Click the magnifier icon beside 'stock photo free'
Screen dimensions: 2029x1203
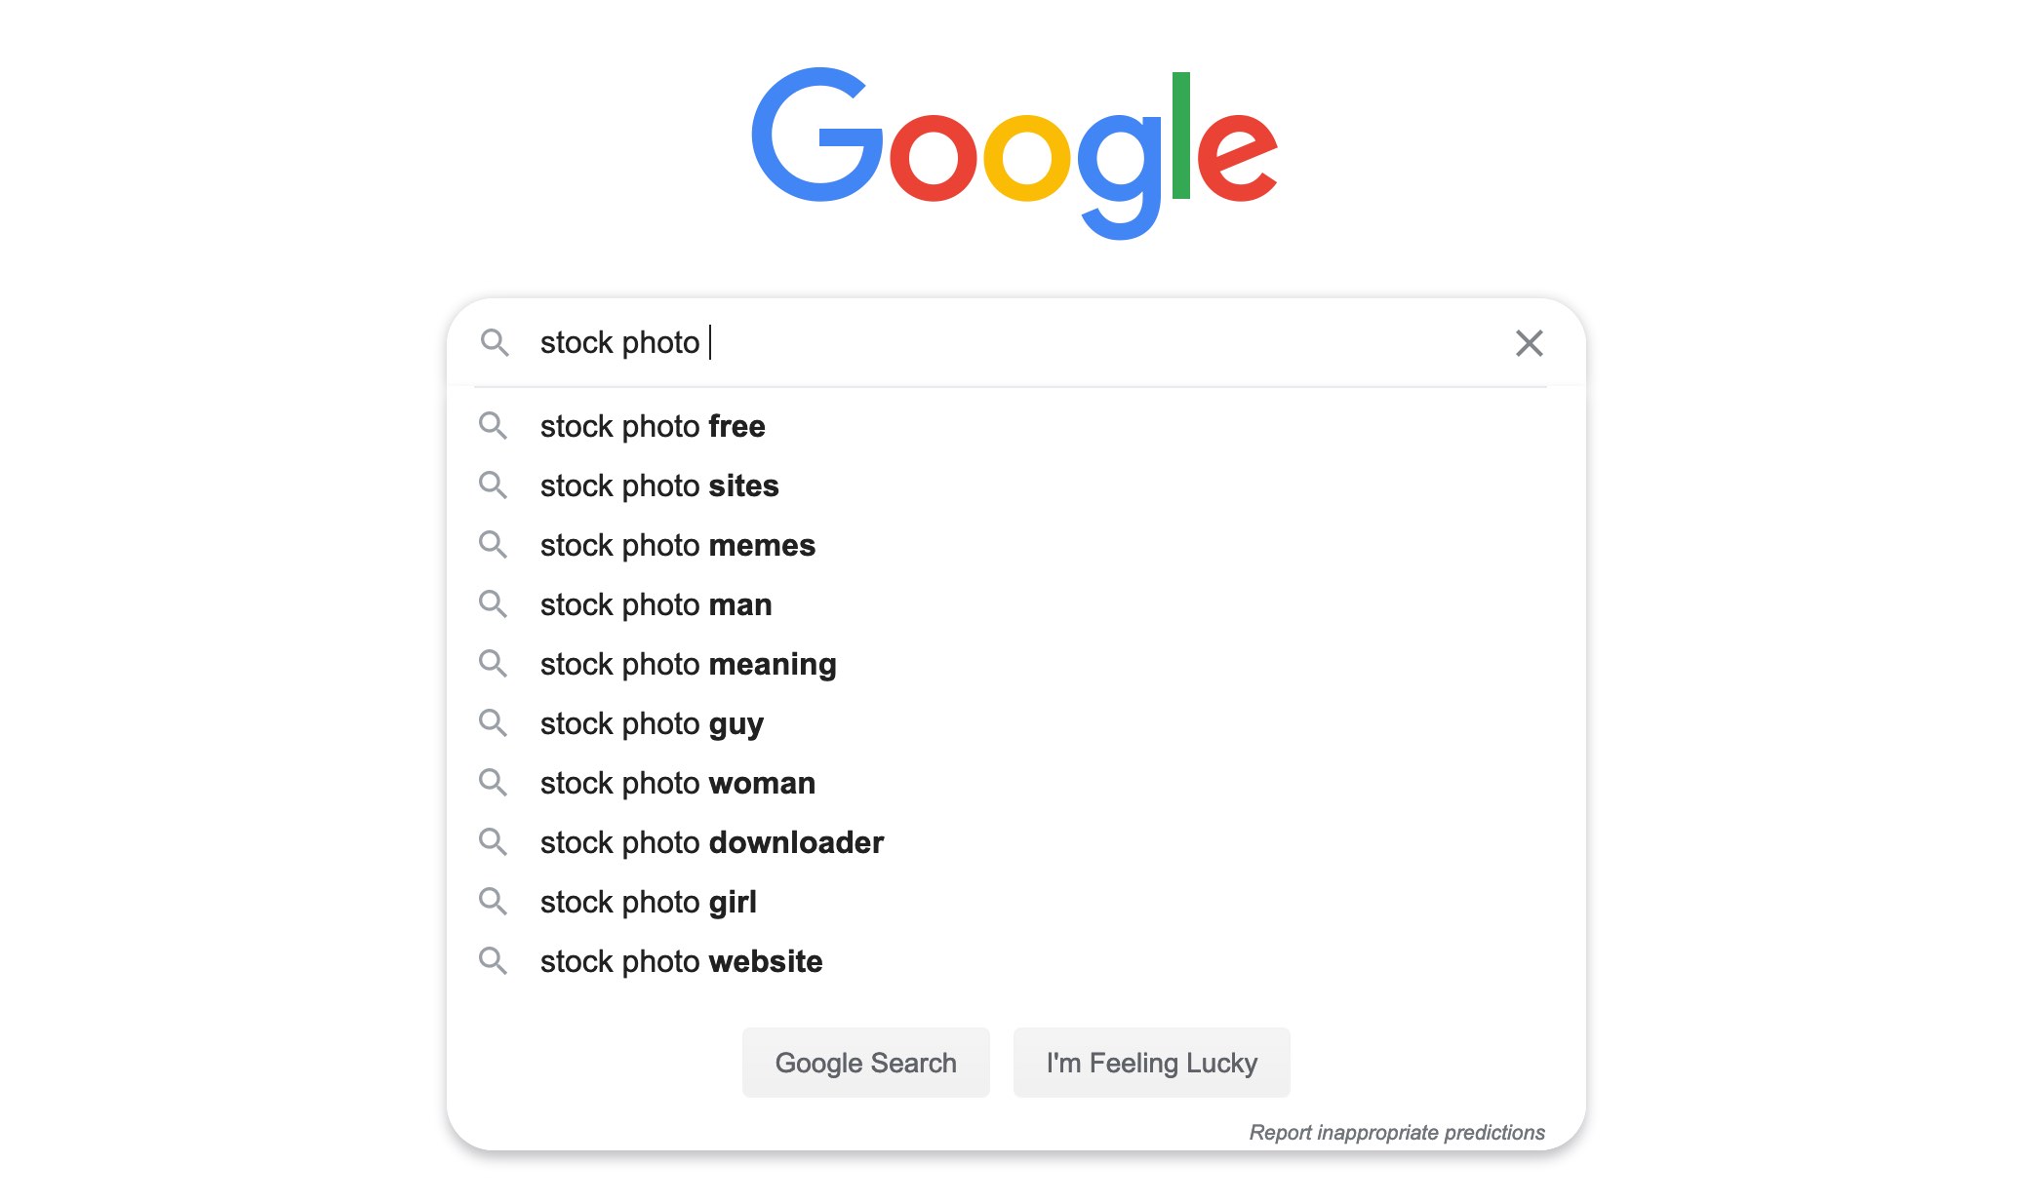[495, 426]
